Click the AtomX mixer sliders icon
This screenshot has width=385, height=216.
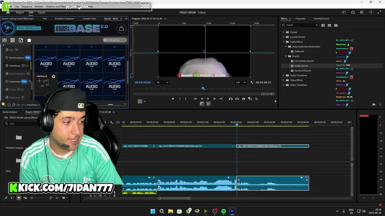[x=5, y=40]
